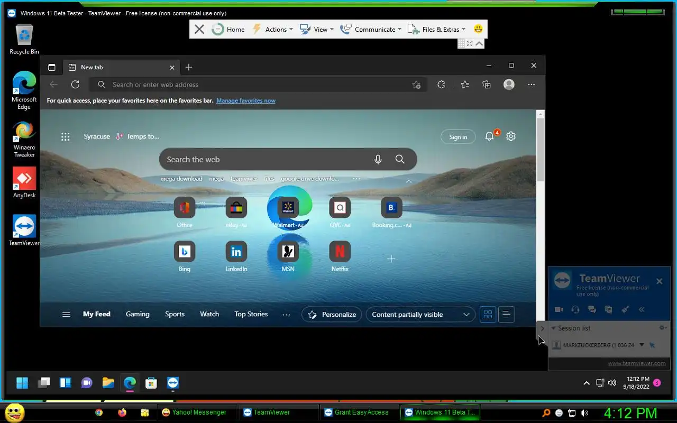677x423 pixels.
Task: Open the LinkedIn quick link tile
Action: coord(236,256)
